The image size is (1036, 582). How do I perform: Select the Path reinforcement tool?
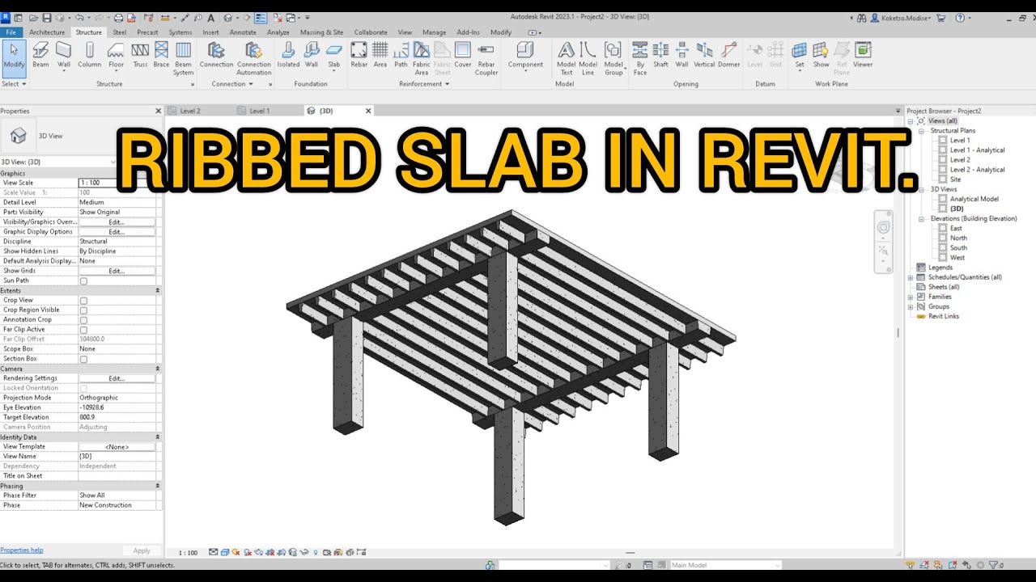pos(401,54)
